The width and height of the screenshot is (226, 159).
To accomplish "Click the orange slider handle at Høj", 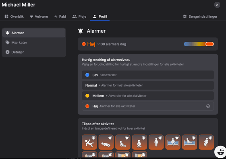I will click(x=210, y=44).
